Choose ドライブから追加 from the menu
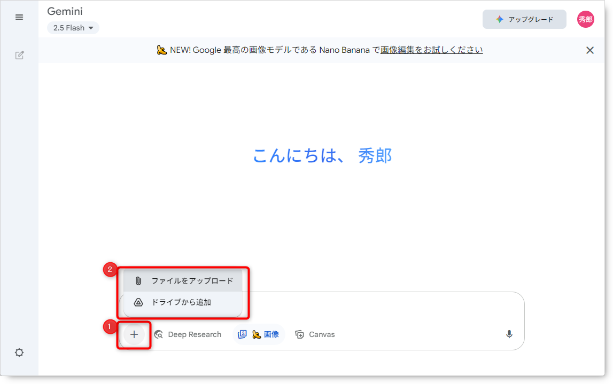The height and width of the screenshot is (384, 613). (183, 302)
